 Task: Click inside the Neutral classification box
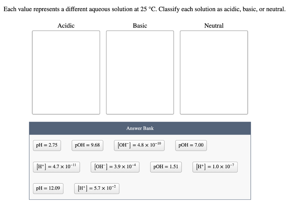coord(214,72)
